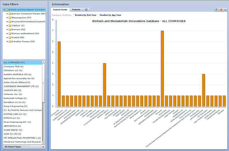Expand the Extraction Process node
The height and width of the screenshot is (151, 229).
(7, 42)
